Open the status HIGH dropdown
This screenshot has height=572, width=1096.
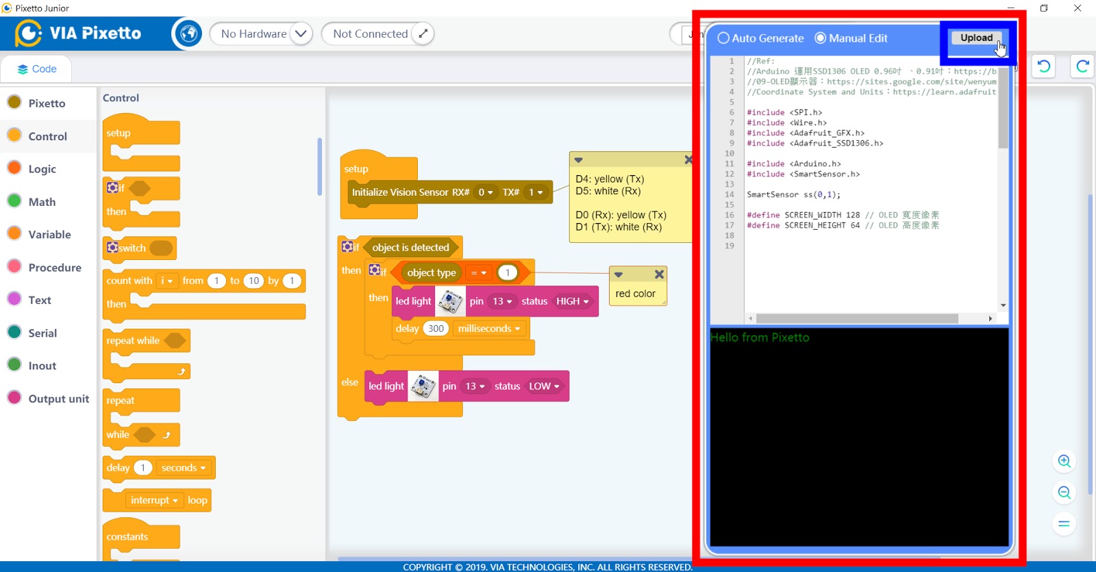point(572,302)
